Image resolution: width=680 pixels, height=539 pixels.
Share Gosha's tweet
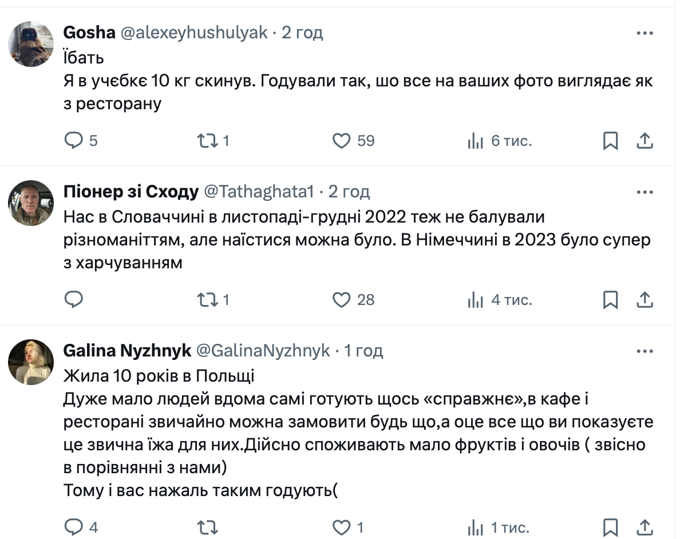pos(645,141)
